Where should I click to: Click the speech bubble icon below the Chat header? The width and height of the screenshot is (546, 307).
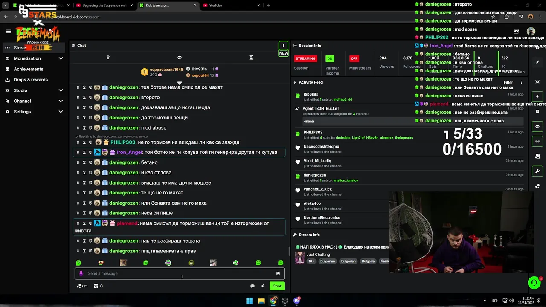(180, 58)
